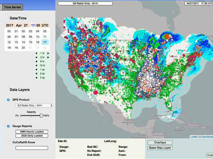Go back 6 hr using the arrow
Screen dimensions: 213x159
tap(36, 61)
